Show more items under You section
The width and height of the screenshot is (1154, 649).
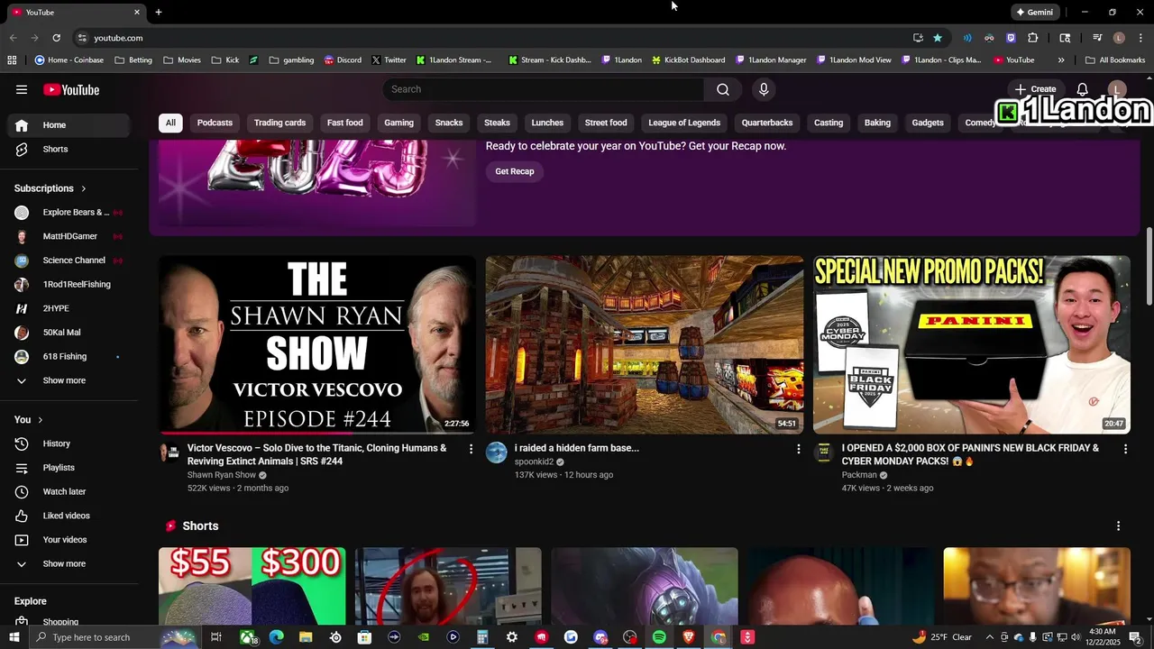[x=70, y=563]
